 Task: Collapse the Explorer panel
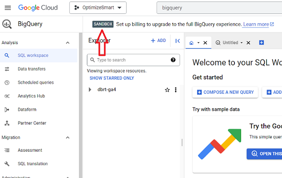(177, 40)
